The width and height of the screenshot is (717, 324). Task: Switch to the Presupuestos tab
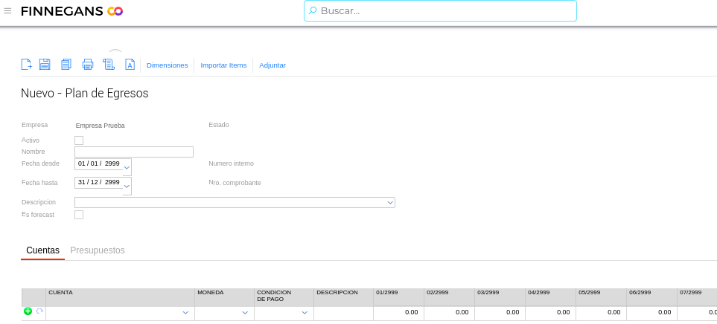coord(98,250)
